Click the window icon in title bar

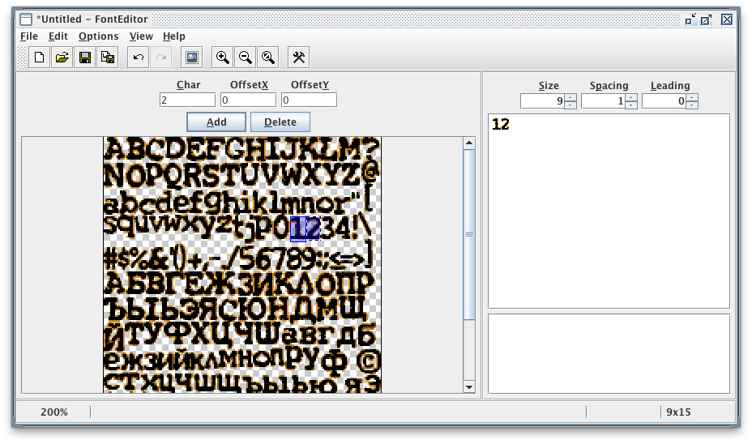26,19
